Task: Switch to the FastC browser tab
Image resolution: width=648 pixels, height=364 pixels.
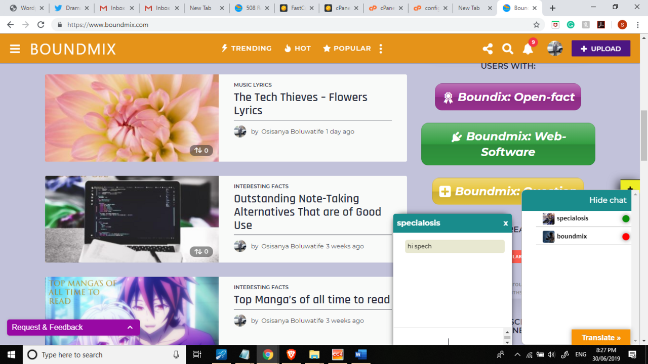Action: (x=297, y=8)
